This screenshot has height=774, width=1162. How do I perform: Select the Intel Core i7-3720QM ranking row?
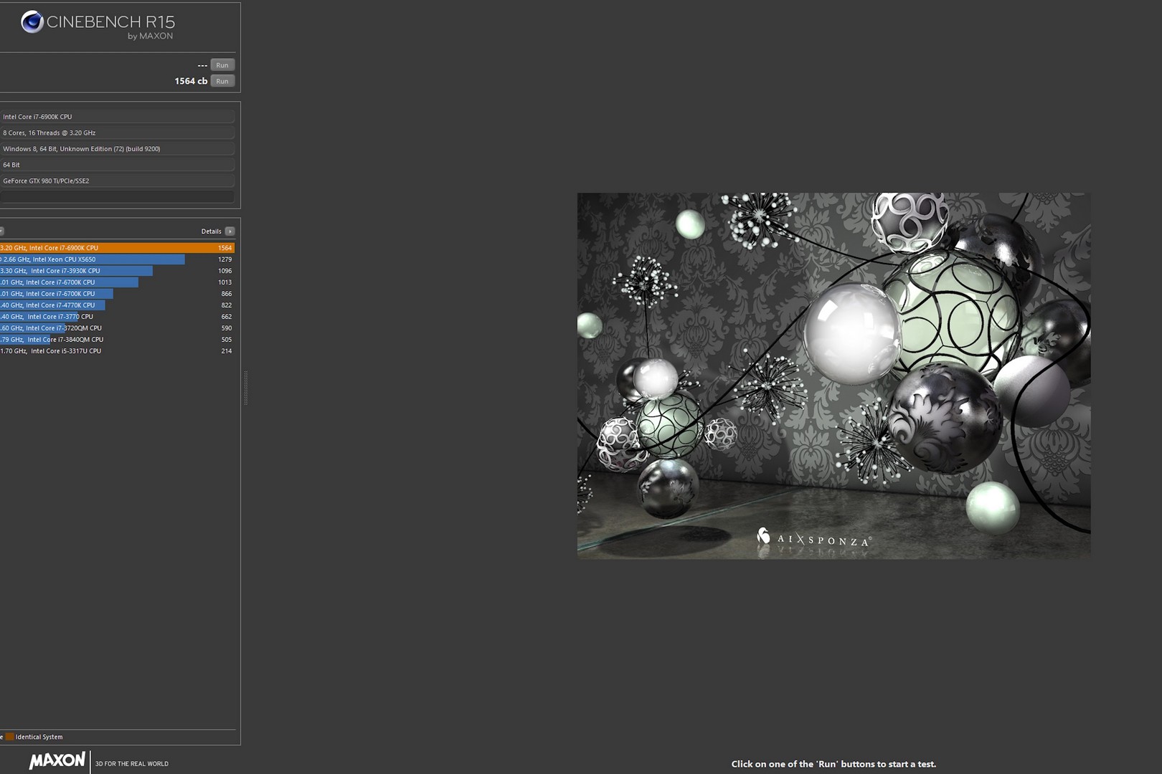click(117, 328)
